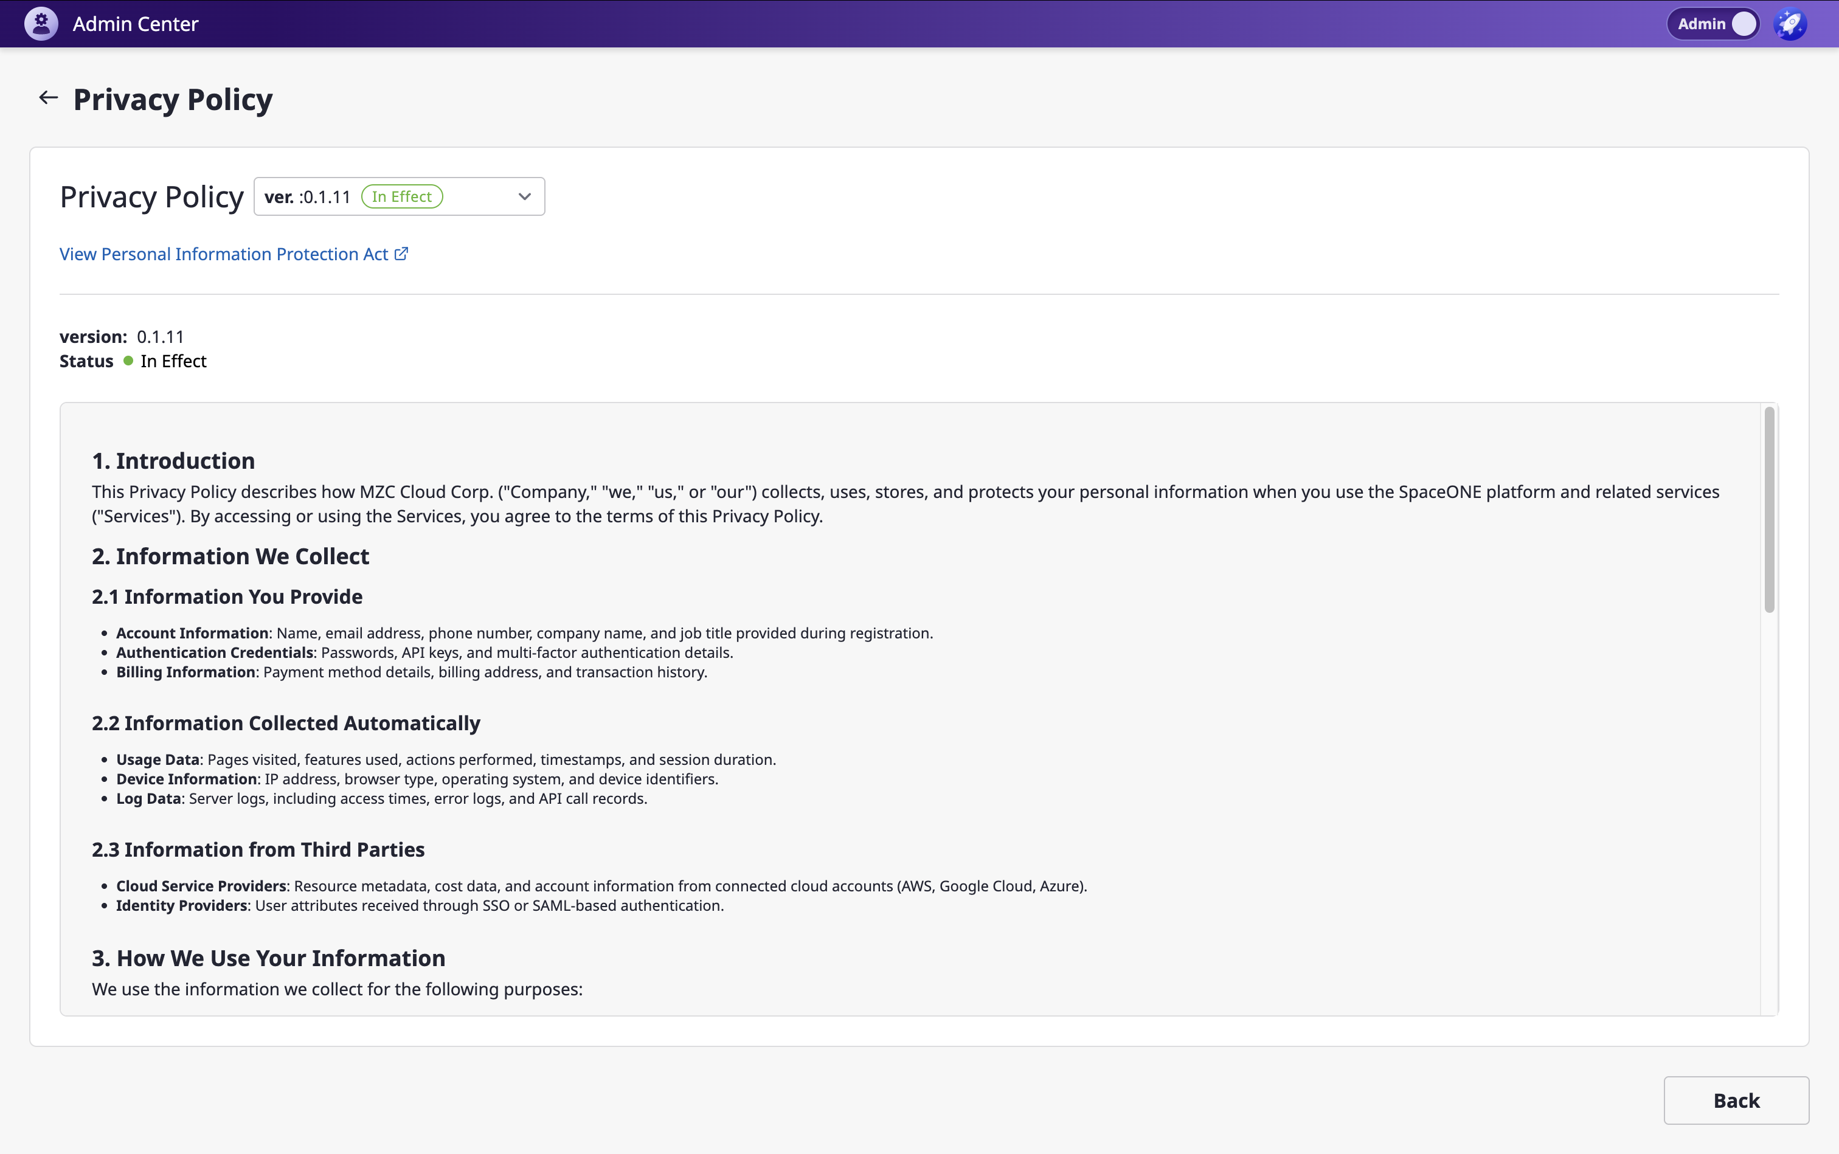1839x1154 pixels.
Task: Click the policy content scrollbar thumb
Action: (x=1769, y=510)
